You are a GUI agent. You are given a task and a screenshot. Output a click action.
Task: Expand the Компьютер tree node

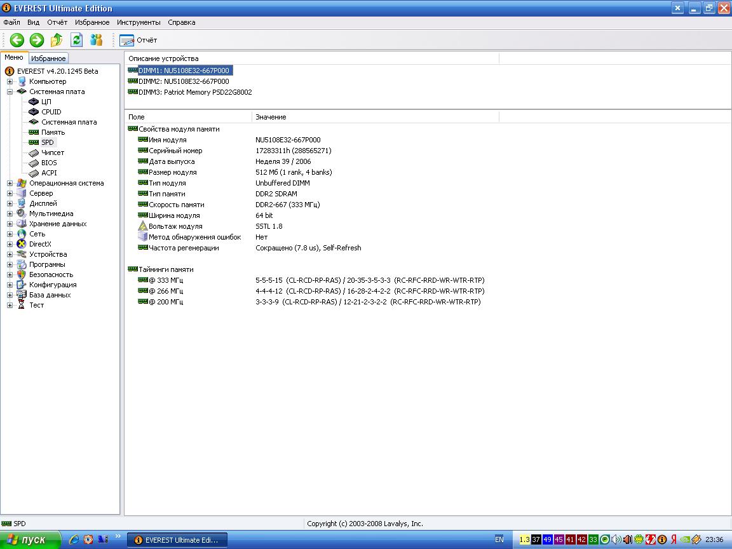[10, 81]
